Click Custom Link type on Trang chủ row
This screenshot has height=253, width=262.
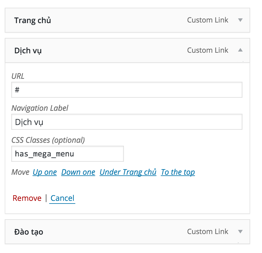(x=207, y=20)
